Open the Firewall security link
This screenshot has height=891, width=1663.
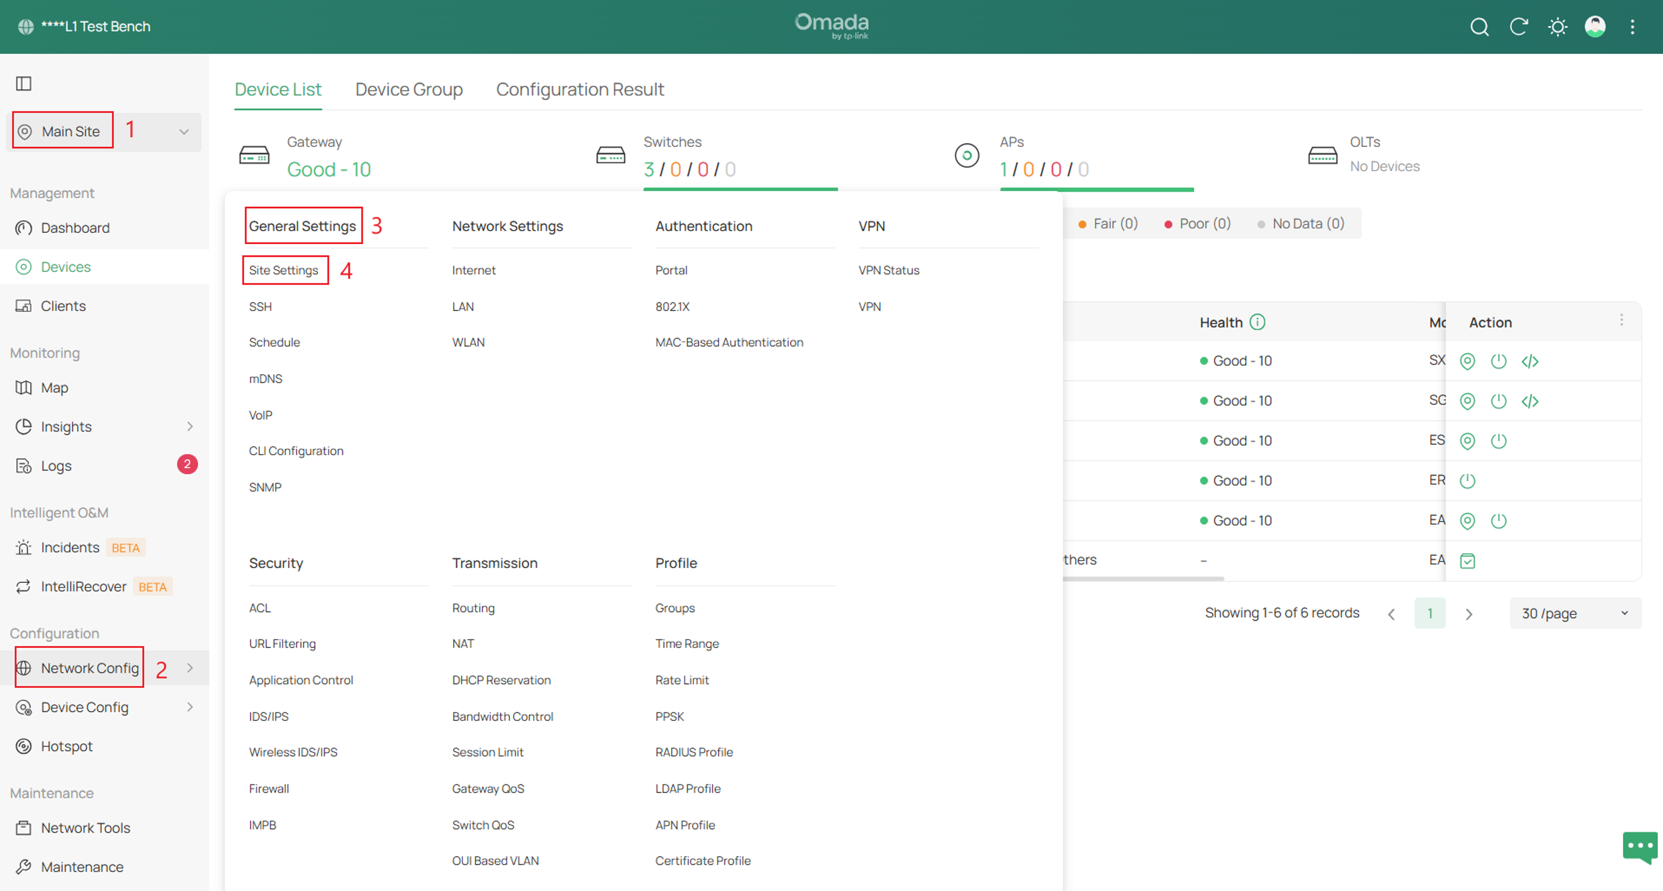[268, 788]
